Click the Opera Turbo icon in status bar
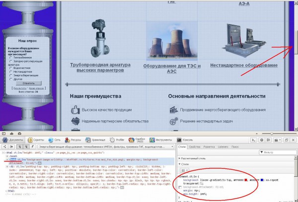298x202 pixels. click(19, 133)
